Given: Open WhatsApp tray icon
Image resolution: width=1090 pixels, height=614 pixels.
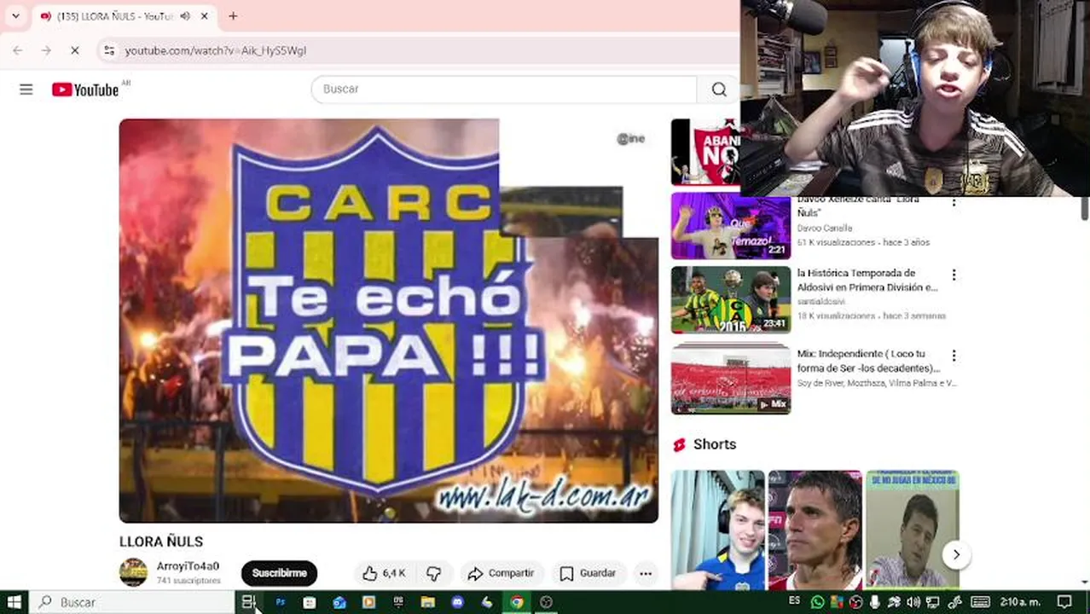Looking at the screenshot, I should click(818, 602).
